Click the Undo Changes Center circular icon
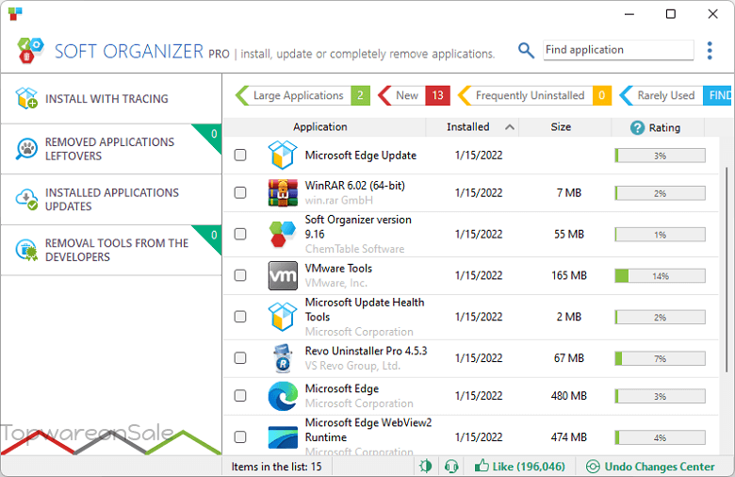 click(x=593, y=467)
